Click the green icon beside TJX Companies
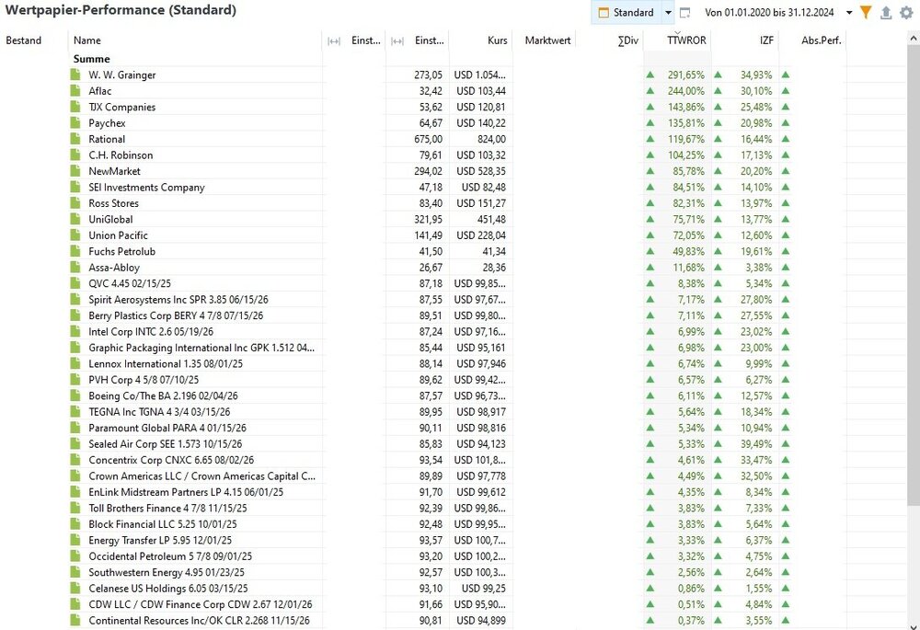This screenshot has height=630, width=920. (75, 107)
